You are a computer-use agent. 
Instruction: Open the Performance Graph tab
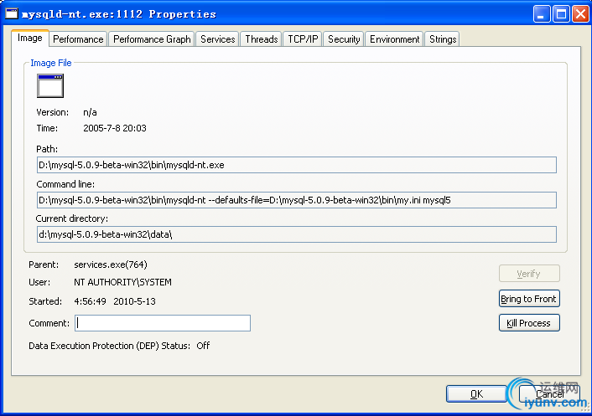pyautogui.click(x=152, y=39)
